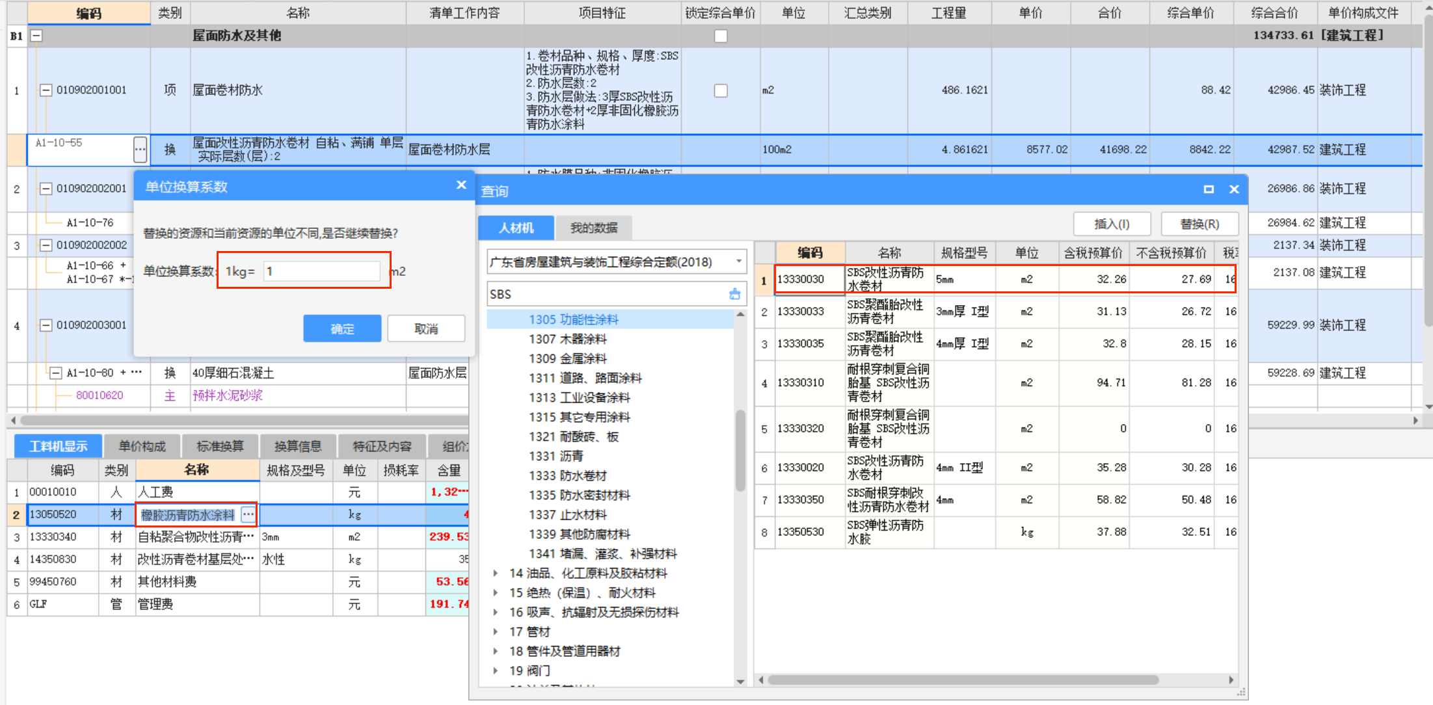This screenshot has width=1433, height=705.
Task: Click 确定 in the unit conversion dialog
Action: (342, 328)
